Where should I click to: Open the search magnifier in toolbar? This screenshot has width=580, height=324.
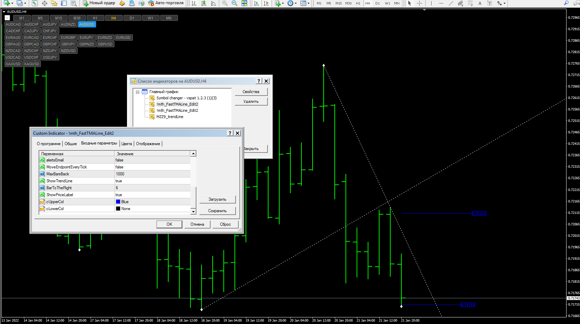coord(566,3)
